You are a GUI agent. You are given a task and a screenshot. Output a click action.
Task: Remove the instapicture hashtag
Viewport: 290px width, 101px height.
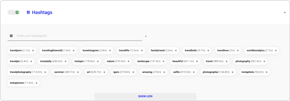[37, 83]
